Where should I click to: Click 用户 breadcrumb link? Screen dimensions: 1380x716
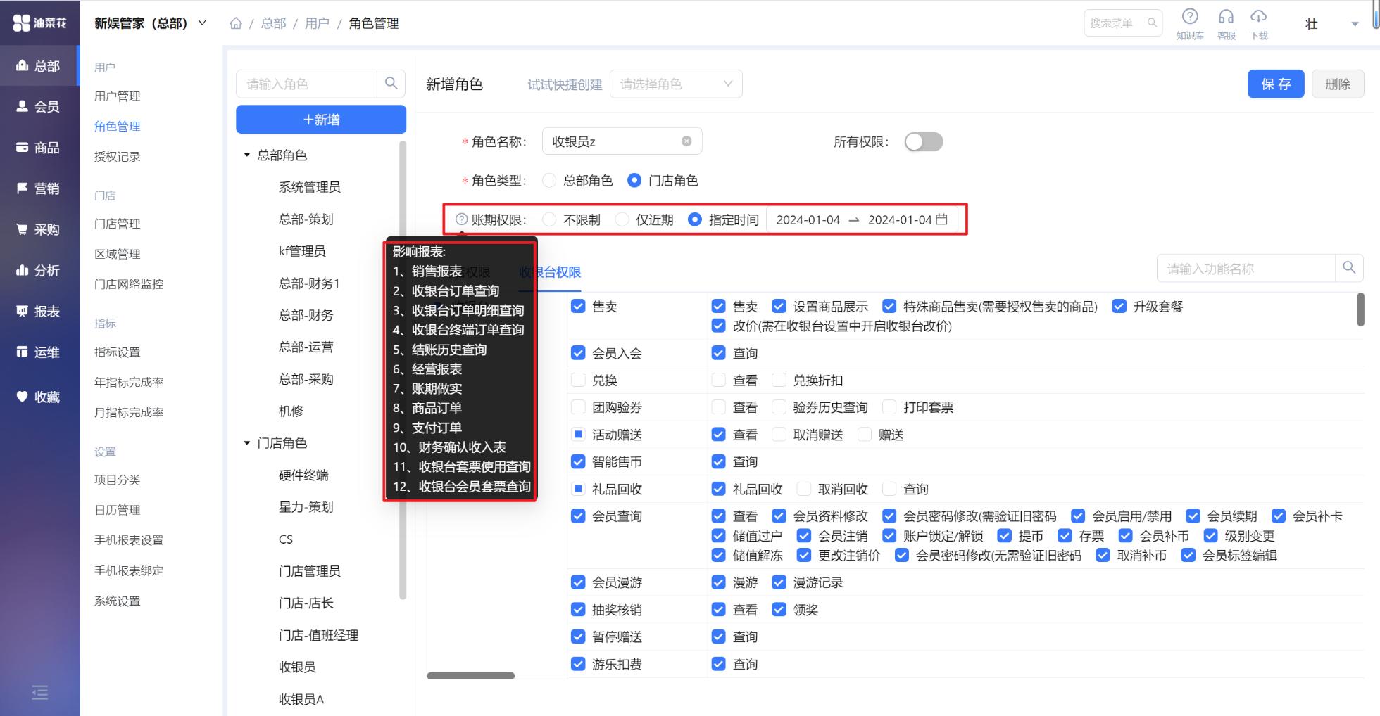click(x=317, y=23)
